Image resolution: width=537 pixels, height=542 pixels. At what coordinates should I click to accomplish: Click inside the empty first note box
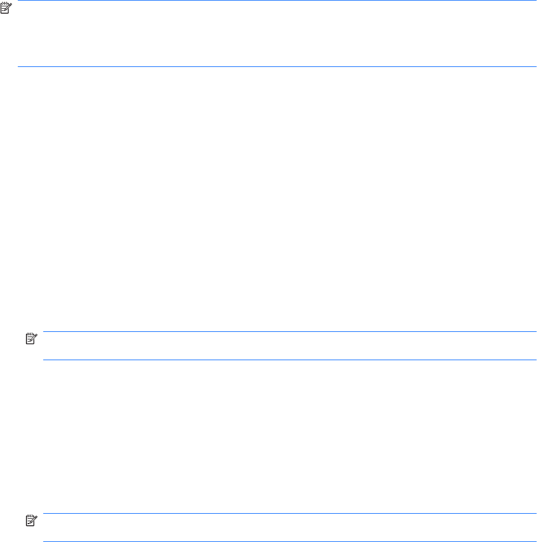coord(277,33)
